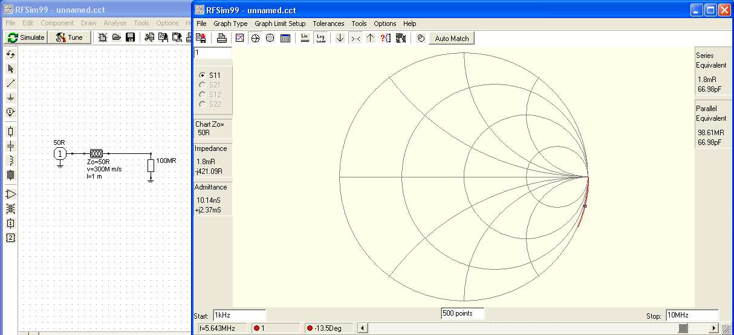Click Simulate in the schematic window

pyautogui.click(x=25, y=37)
